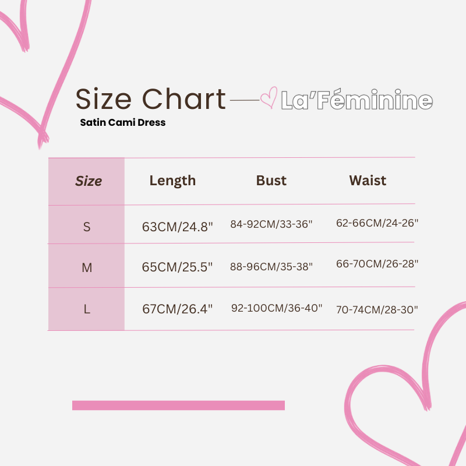Click the L size row label
Screen dimensions: 466x466
(x=87, y=309)
